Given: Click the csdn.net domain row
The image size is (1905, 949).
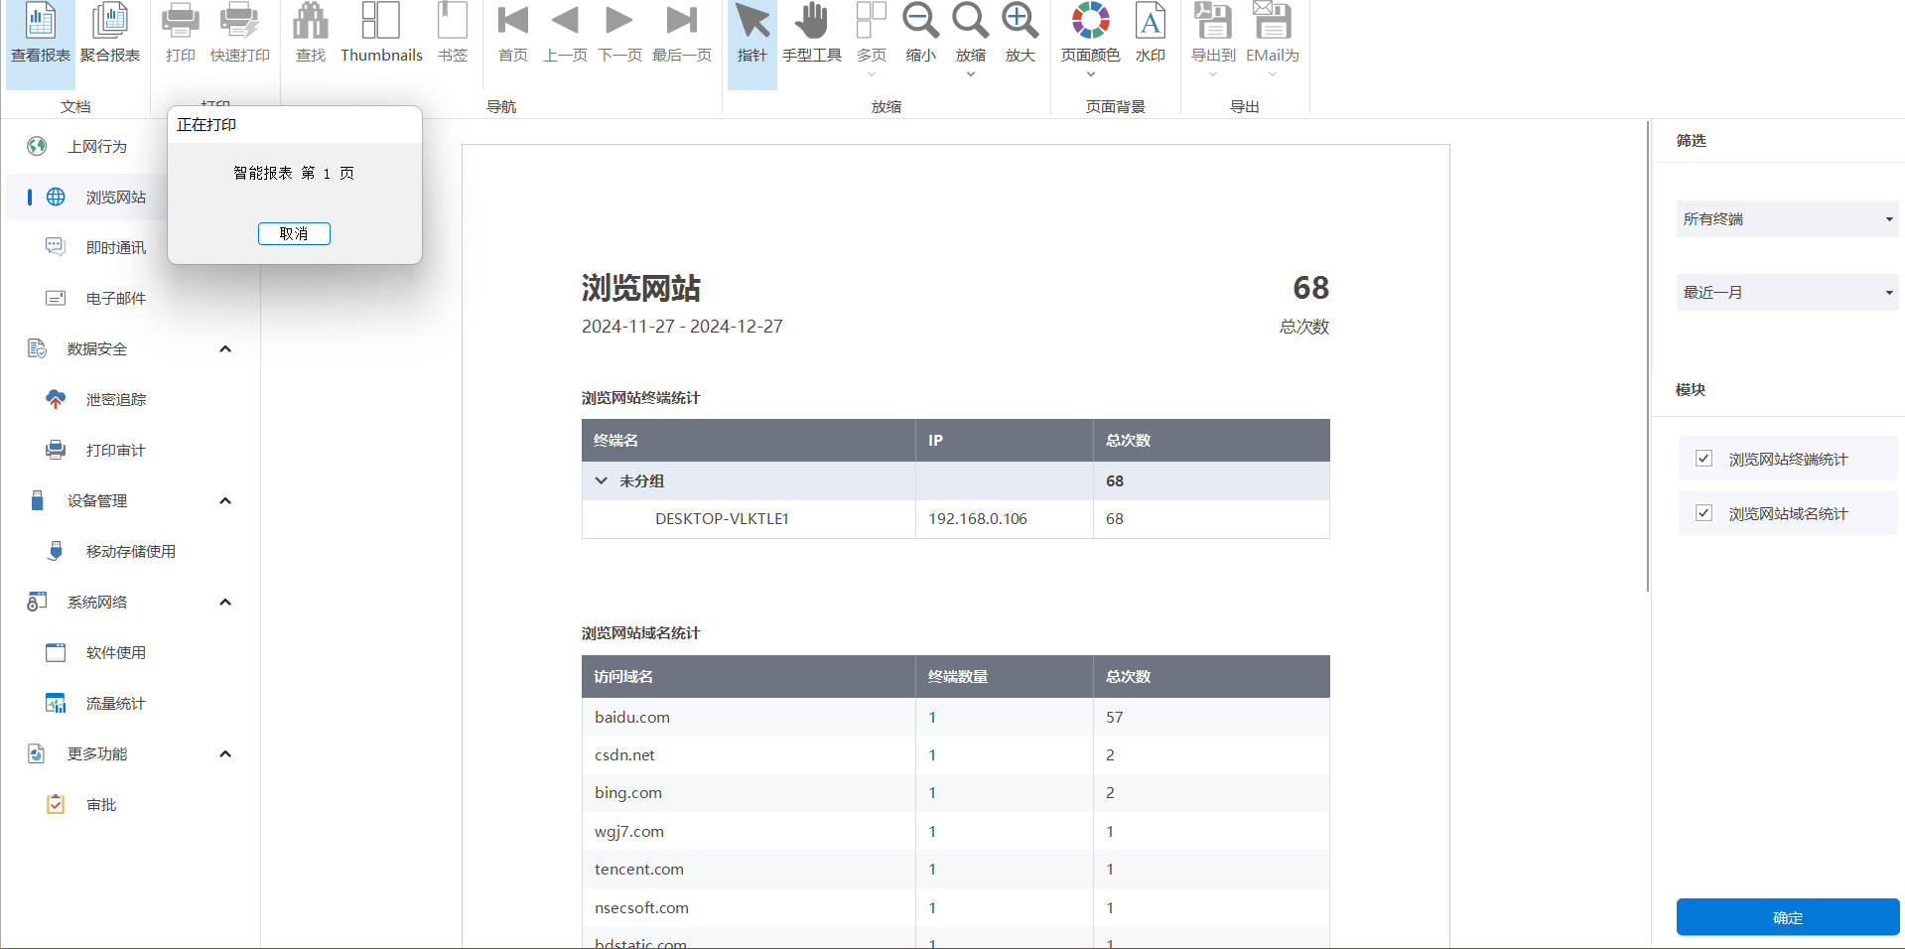Looking at the screenshot, I should (955, 754).
